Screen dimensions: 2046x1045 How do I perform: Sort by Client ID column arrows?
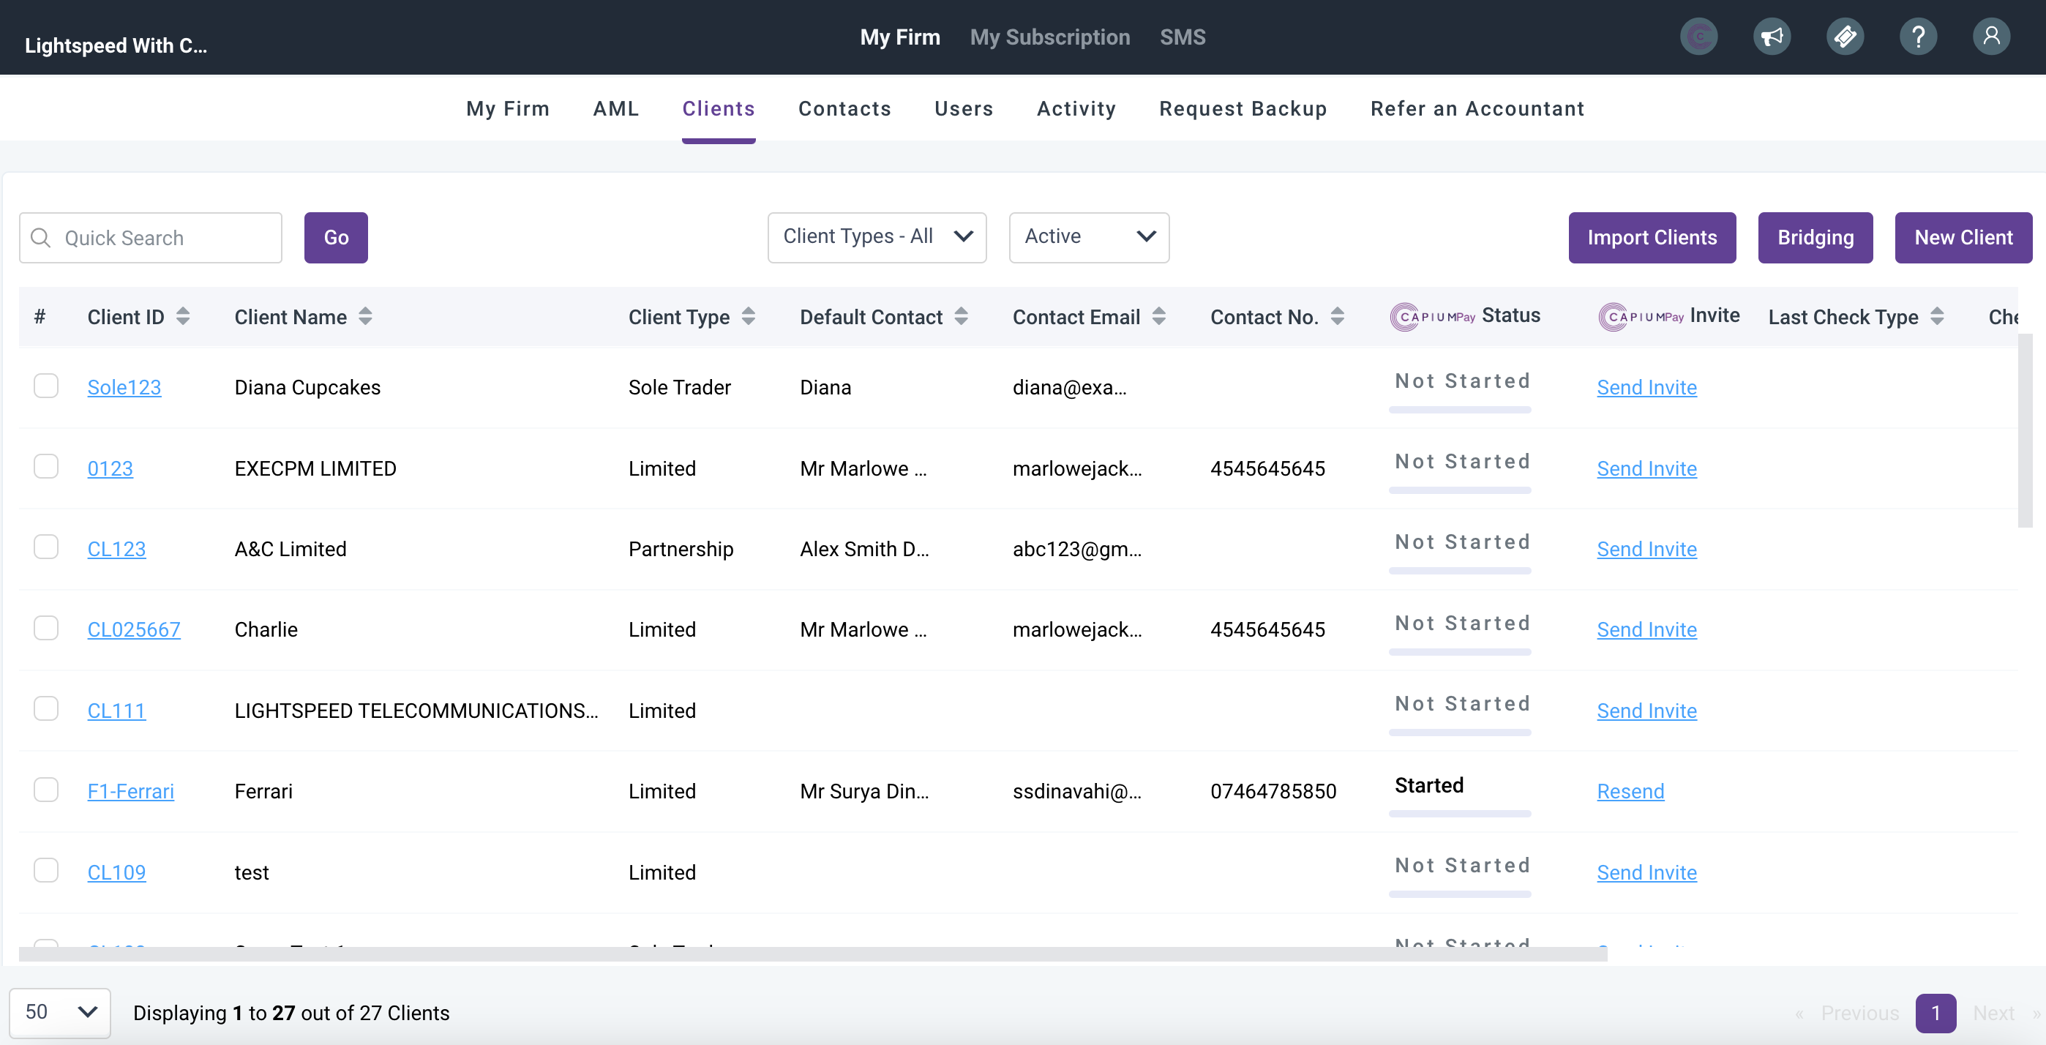183,317
